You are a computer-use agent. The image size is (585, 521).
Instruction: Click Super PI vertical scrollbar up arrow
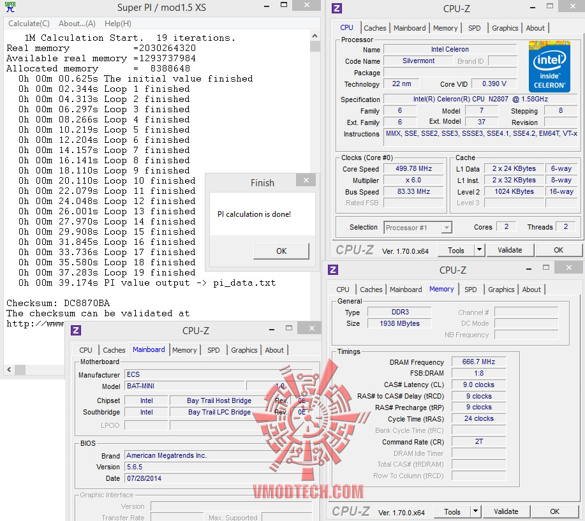315,36
